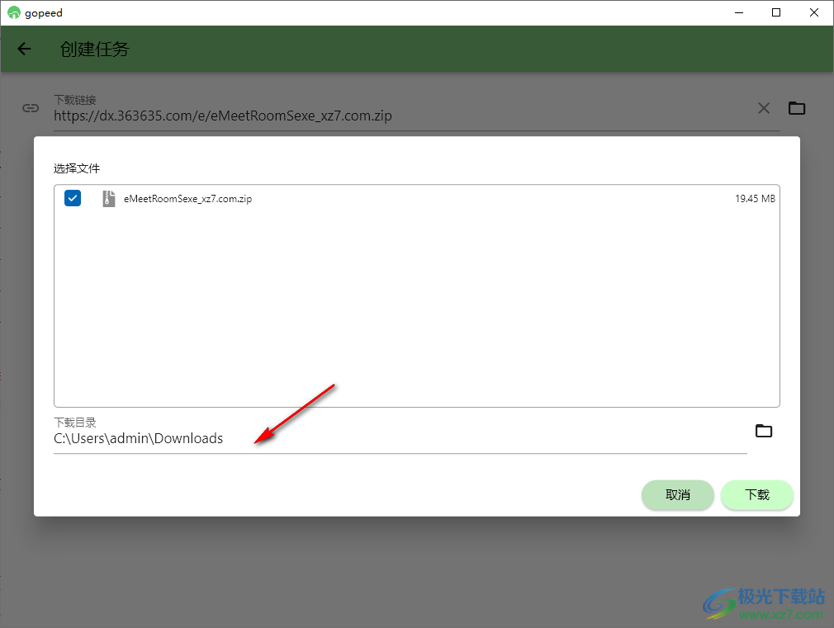Click the gopeed app logo
834x628 pixels.
[x=14, y=12]
